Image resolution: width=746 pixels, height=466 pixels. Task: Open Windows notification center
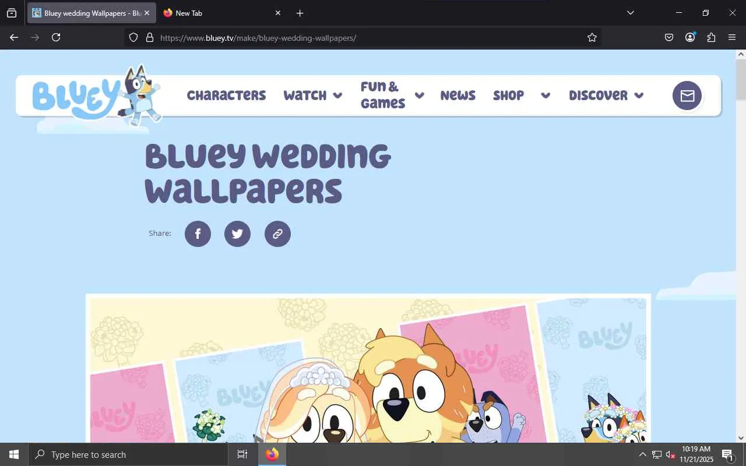[727, 454]
